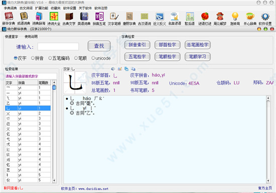The height and width of the screenshot is (193, 276).
Task: Switch to the 使用说明 tab
Action: (31, 37)
